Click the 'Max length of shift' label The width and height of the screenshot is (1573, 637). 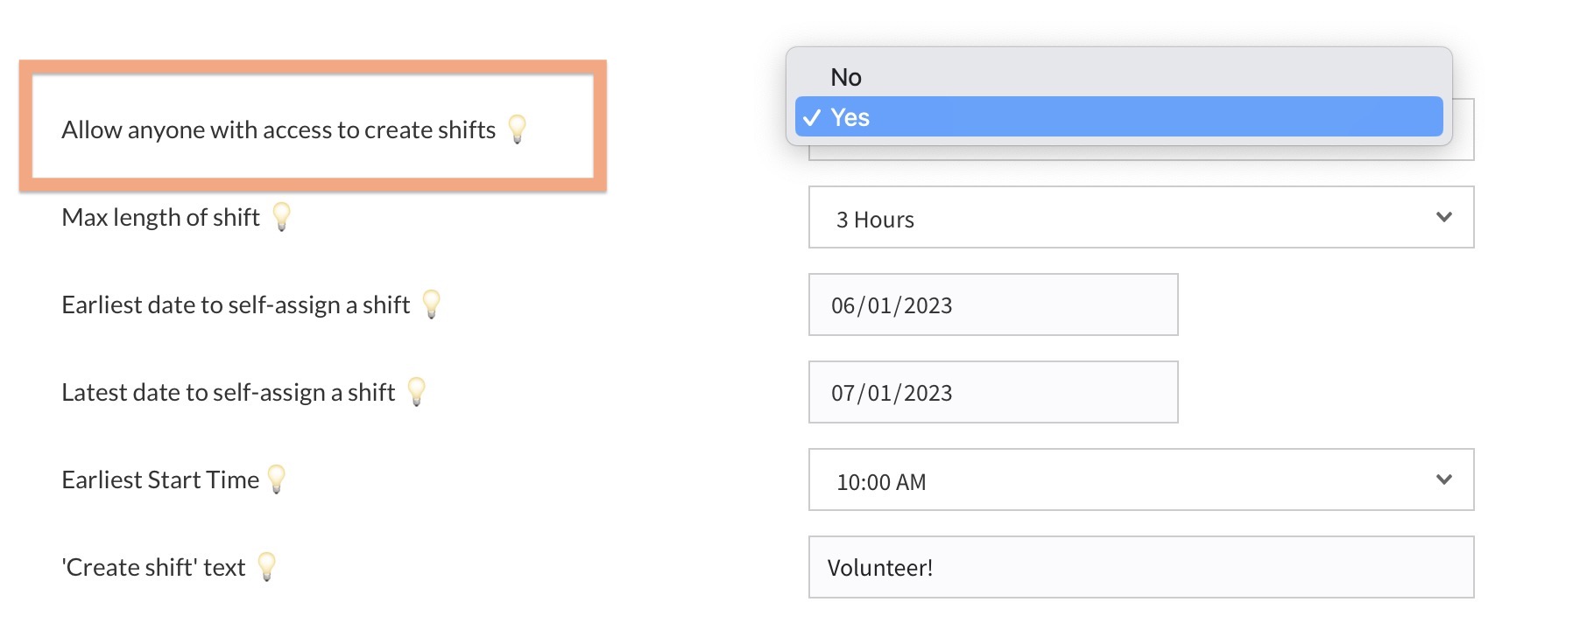point(160,218)
